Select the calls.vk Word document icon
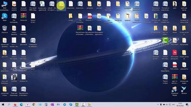Image resolution: width=191 pixels, height=107 pixels. [52, 6]
